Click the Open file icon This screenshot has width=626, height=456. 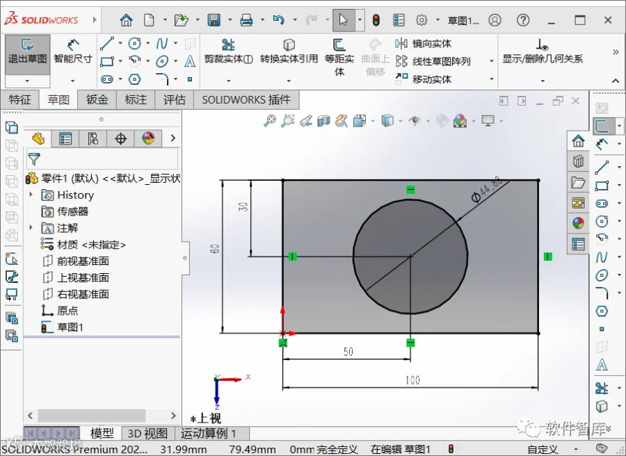[x=181, y=19]
